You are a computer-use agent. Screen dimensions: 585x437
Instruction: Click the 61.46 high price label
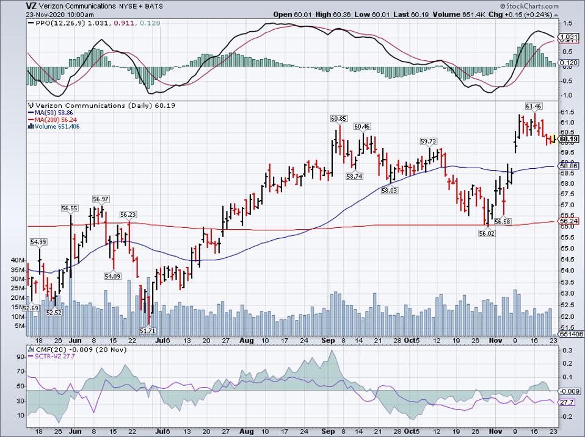(x=533, y=107)
